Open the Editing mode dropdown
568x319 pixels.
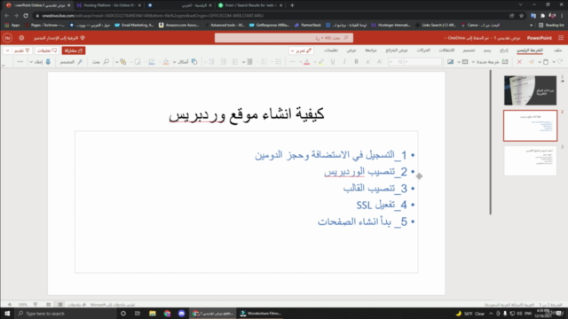301,51
